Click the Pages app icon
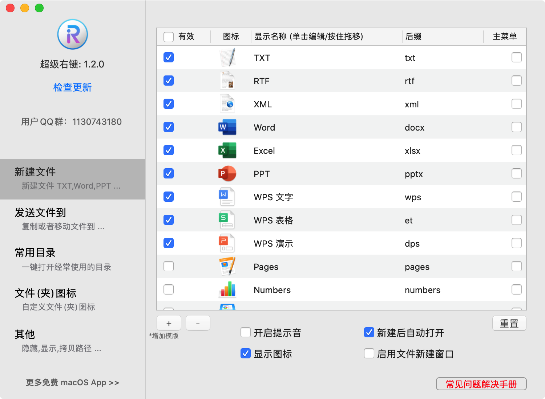Viewport: 545px width, 399px height. [227, 266]
